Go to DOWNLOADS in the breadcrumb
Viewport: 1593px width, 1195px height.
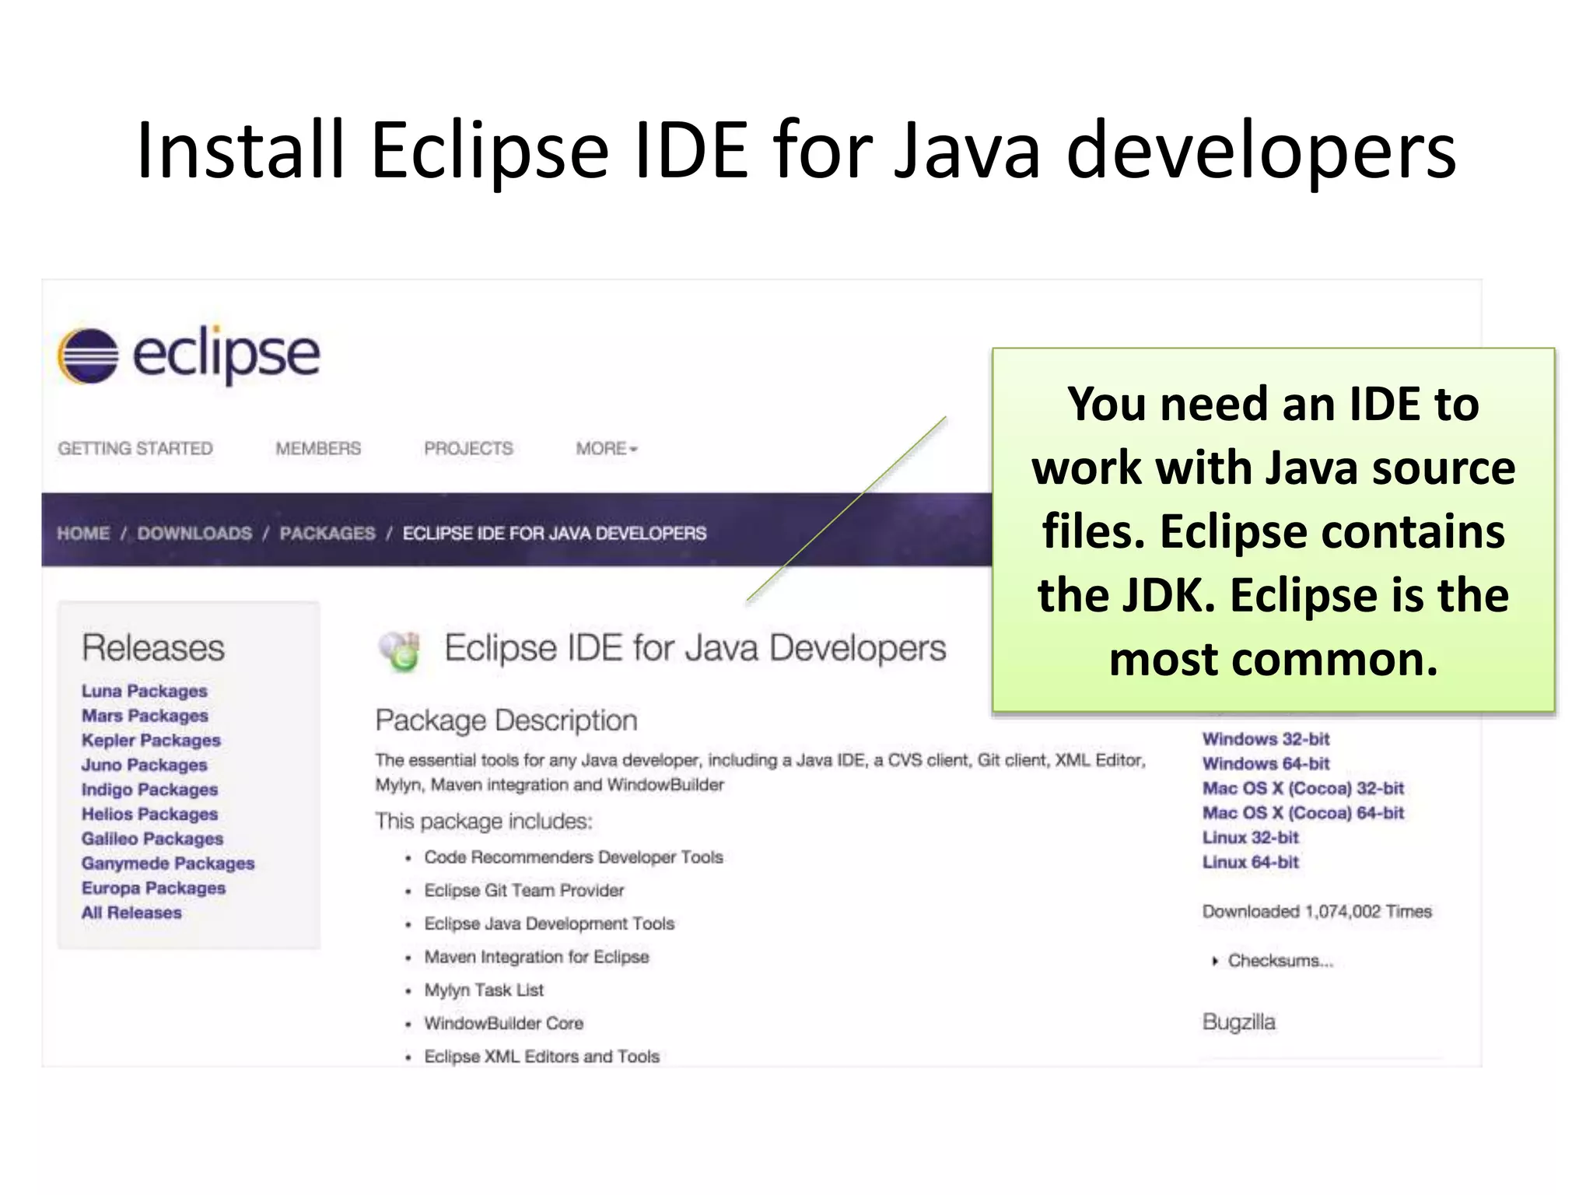[x=194, y=533]
